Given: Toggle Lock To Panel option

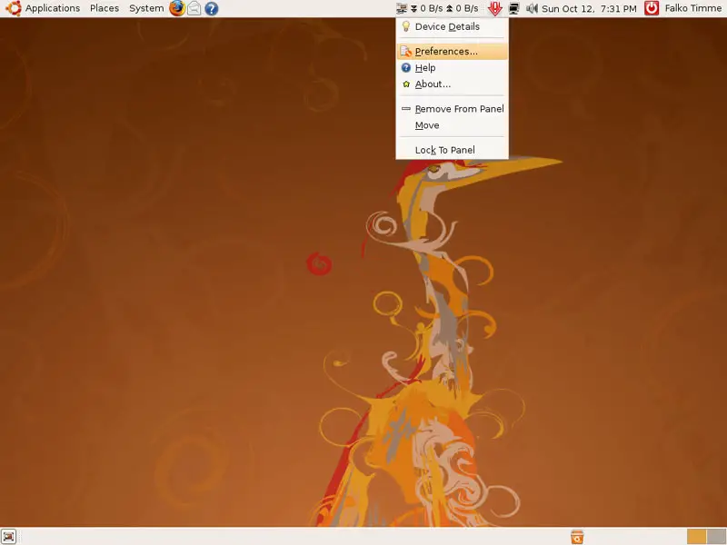Looking at the screenshot, I should pyautogui.click(x=452, y=150).
